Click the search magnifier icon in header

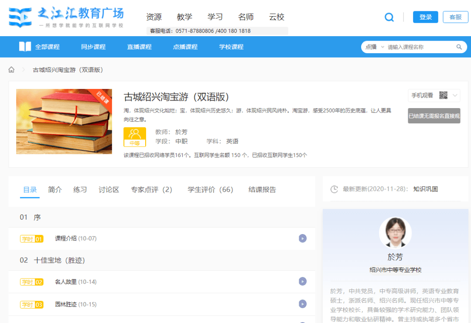click(x=389, y=17)
